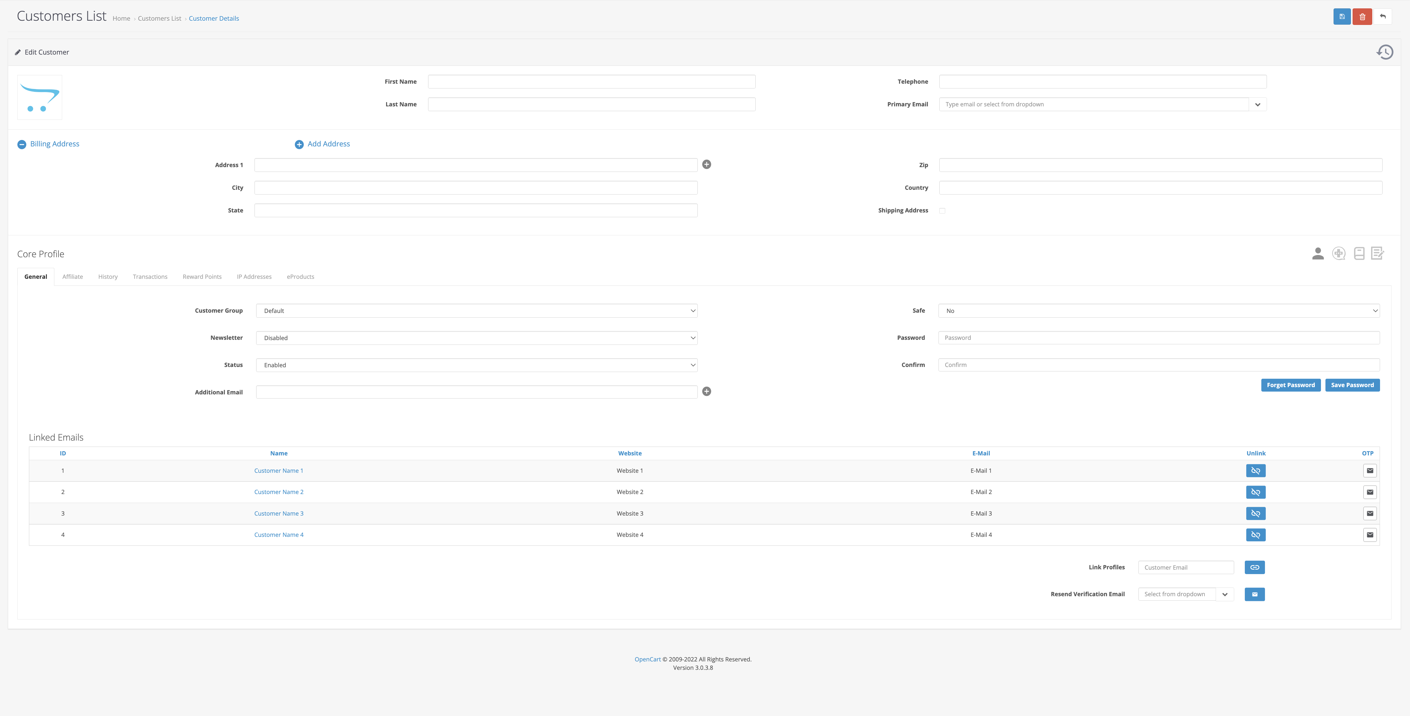
Task: Expand the Primary Email dropdown arrow
Action: point(1257,105)
